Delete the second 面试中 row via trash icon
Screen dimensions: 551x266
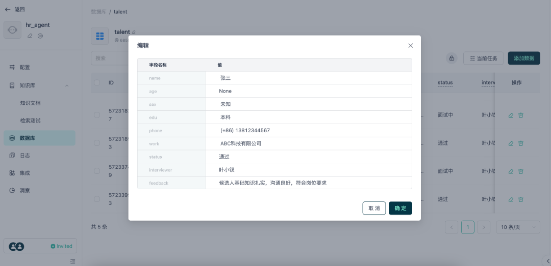tap(521, 171)
